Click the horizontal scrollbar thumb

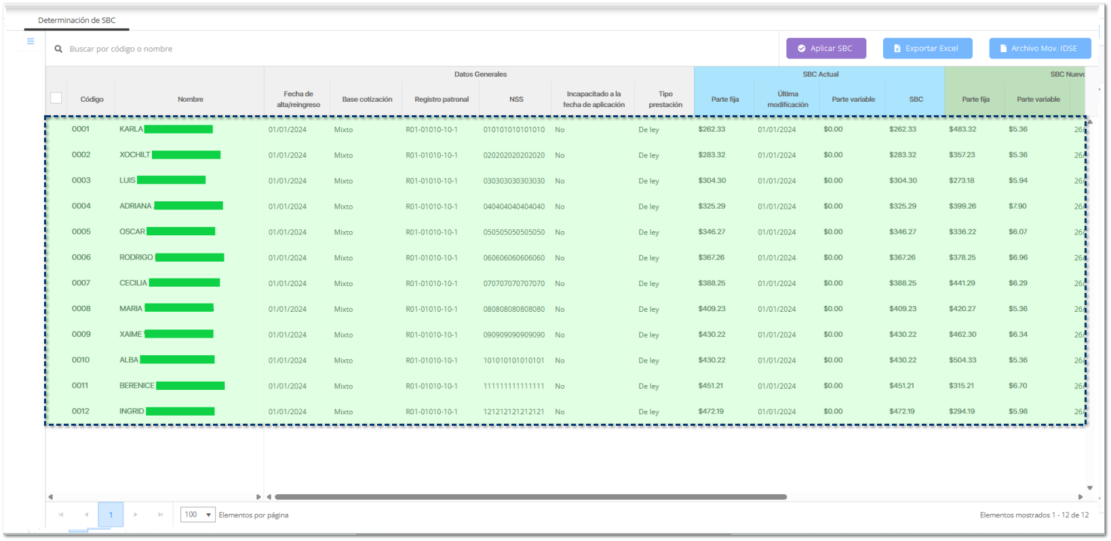tap(529, 497)
